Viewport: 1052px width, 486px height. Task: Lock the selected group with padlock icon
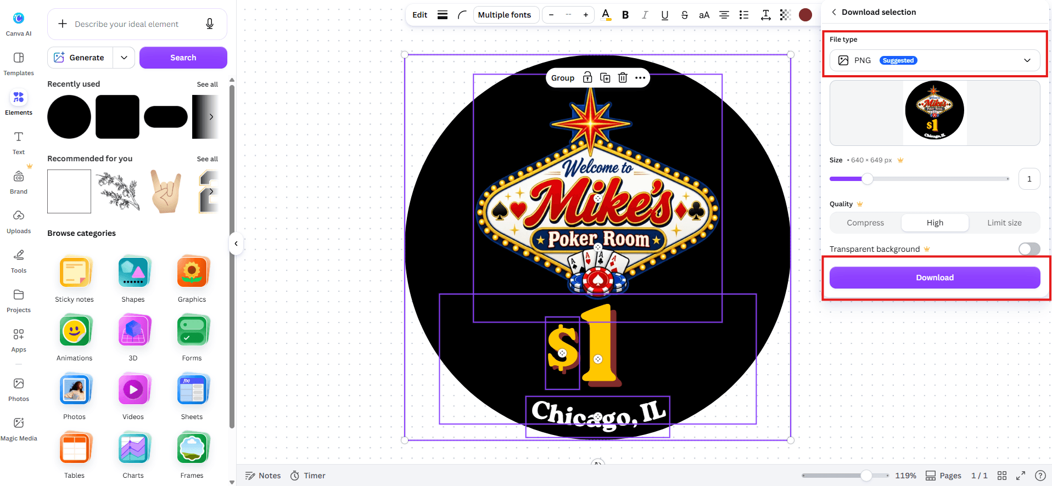click(587, 78)
